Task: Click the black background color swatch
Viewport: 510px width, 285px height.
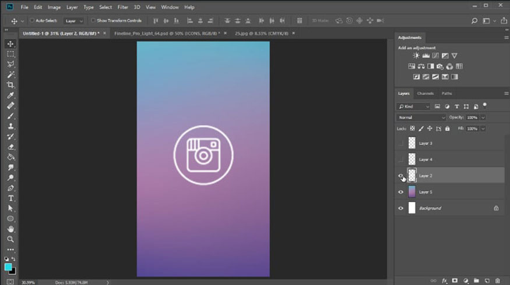Action: [x=13, y=272]
